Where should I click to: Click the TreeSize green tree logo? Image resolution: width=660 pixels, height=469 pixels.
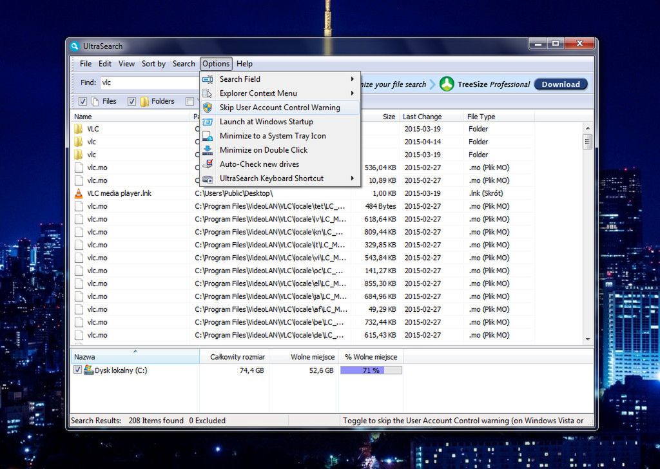447,84
